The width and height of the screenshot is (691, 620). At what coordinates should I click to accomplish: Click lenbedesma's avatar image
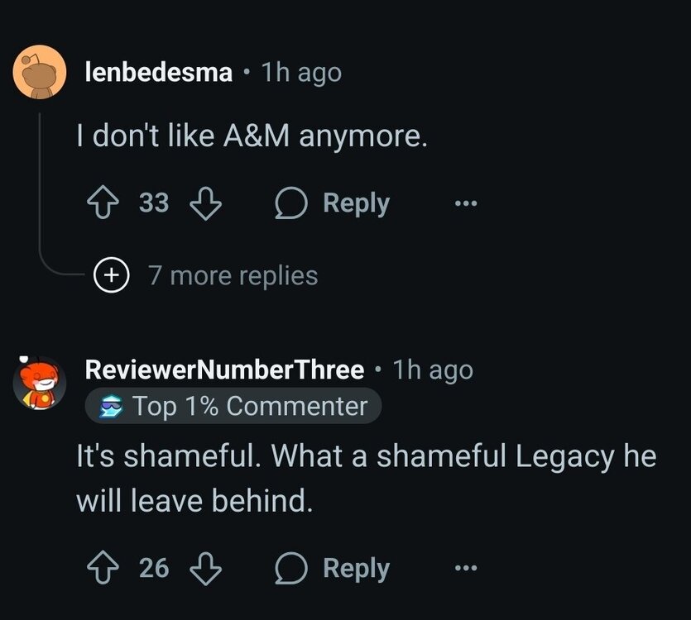[x=40, y=73]
